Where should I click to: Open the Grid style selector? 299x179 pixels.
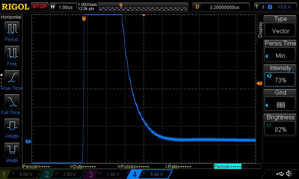coord(280,99)
